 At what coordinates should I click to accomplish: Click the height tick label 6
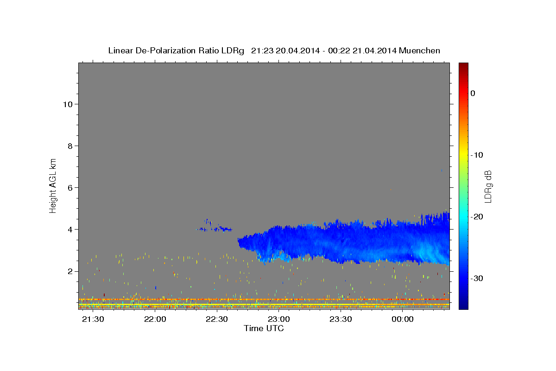(70, 188)
